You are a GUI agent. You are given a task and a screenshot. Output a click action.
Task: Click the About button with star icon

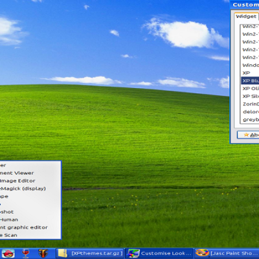tap(248, 135)
